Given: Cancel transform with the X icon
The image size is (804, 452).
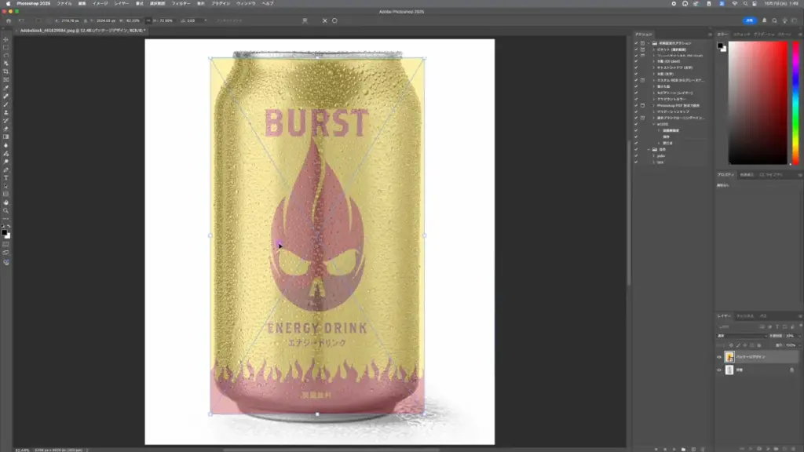Looking at the screenshot, I should 325,20.
